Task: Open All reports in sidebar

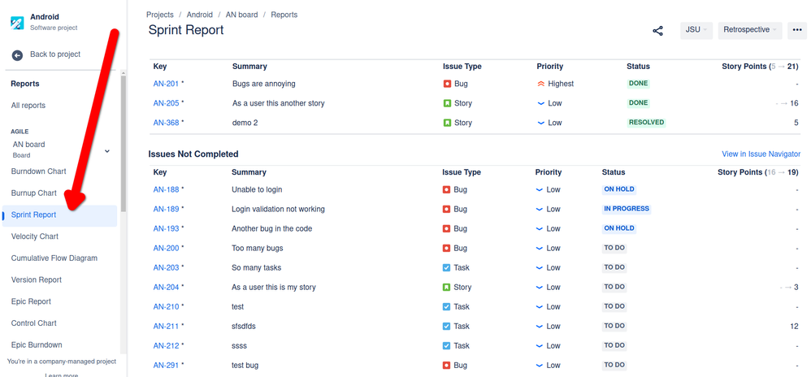Action: 28,106
